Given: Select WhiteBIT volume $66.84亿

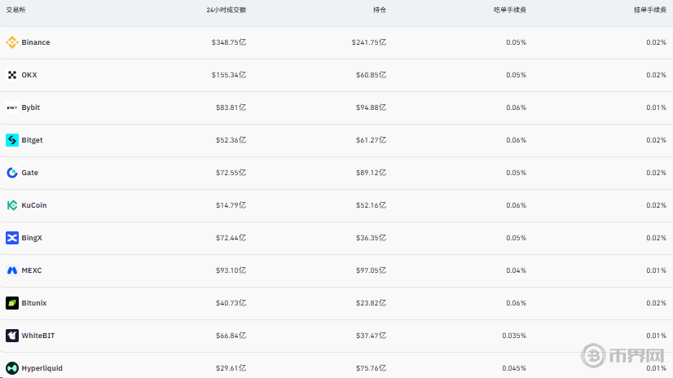Looking at the screenshot, I should [231, 336].
